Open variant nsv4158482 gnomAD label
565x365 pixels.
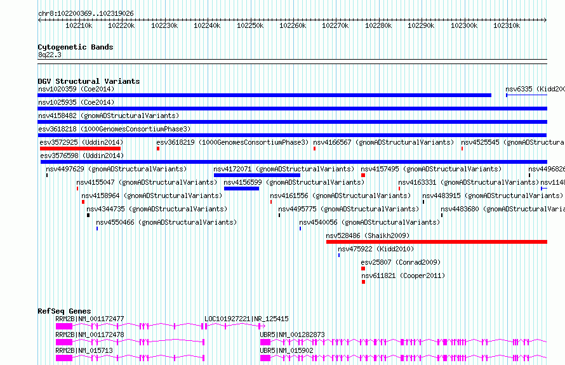109,116
